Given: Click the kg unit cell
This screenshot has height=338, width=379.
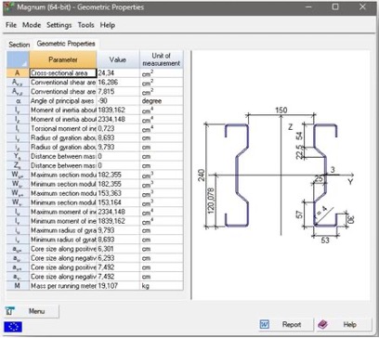Looking at the screenshot, I should [162, 286].
